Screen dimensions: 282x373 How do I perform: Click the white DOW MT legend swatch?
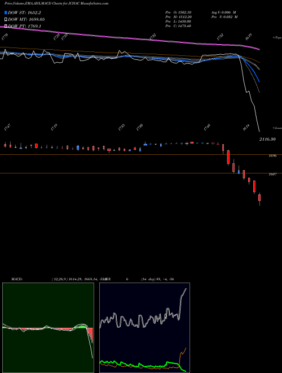tap(6, 20)
